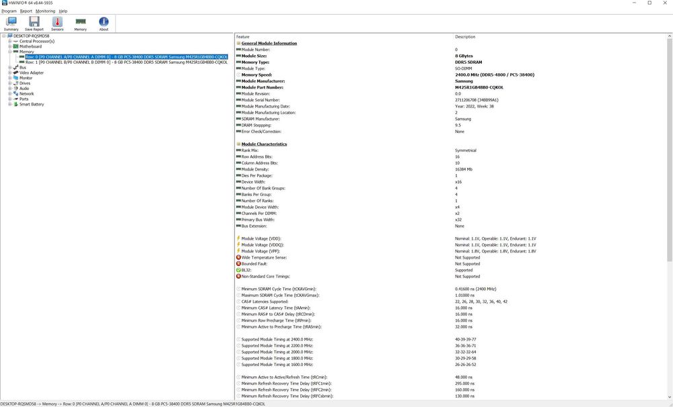The image size is (673, 407).
Task: Expand the Network tree node
Action: pyautogui.click(x=10, y=94)
